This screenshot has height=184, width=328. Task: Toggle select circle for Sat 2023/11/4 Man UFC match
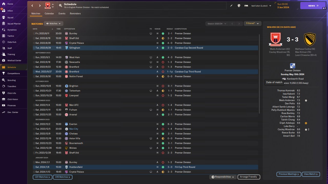[34, 105]
